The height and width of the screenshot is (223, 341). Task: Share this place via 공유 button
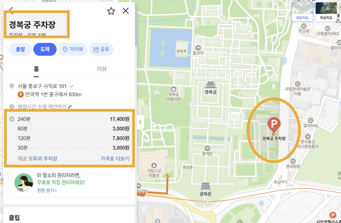[101, 49]
